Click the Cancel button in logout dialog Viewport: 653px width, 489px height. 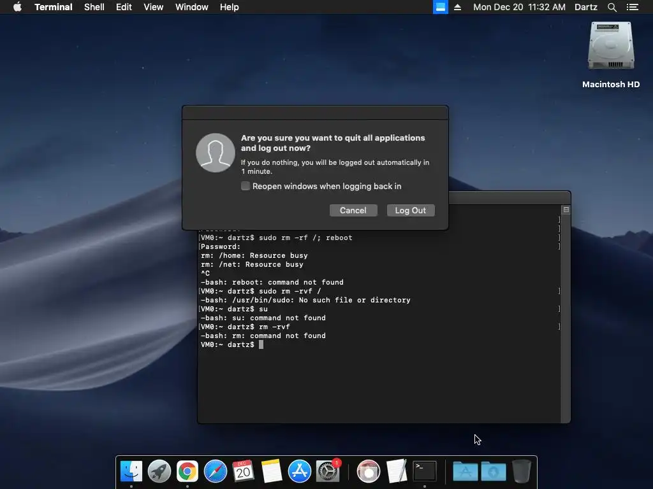[353, 210]
